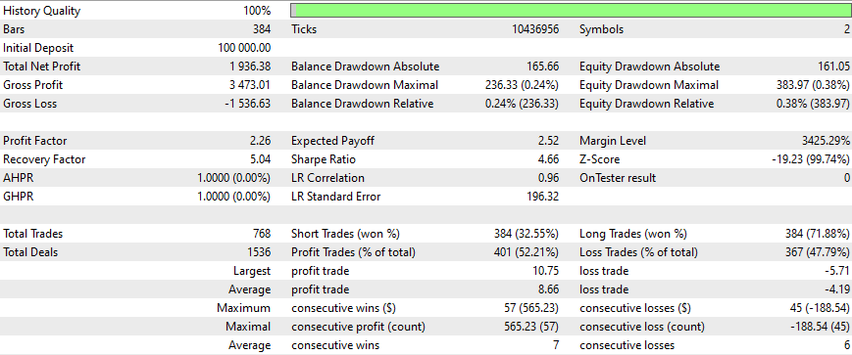852x355 pixels.
Task: Click Expected Payoff value 2.52
Action: tap(549, 141)
